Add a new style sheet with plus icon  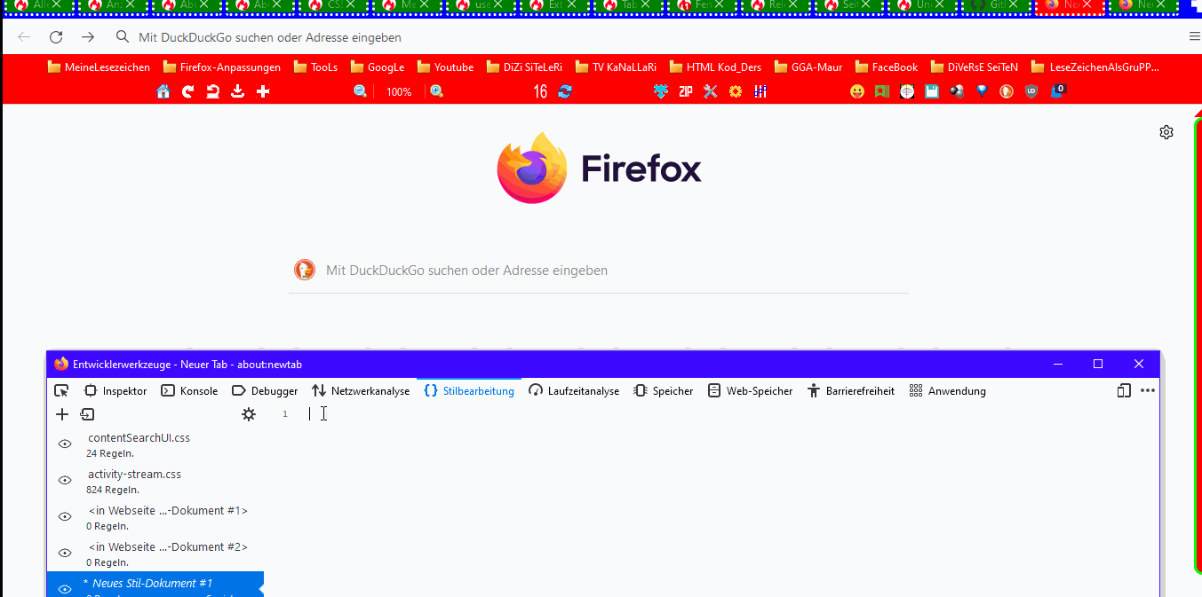pyautogui.click(x=62, y=414)
